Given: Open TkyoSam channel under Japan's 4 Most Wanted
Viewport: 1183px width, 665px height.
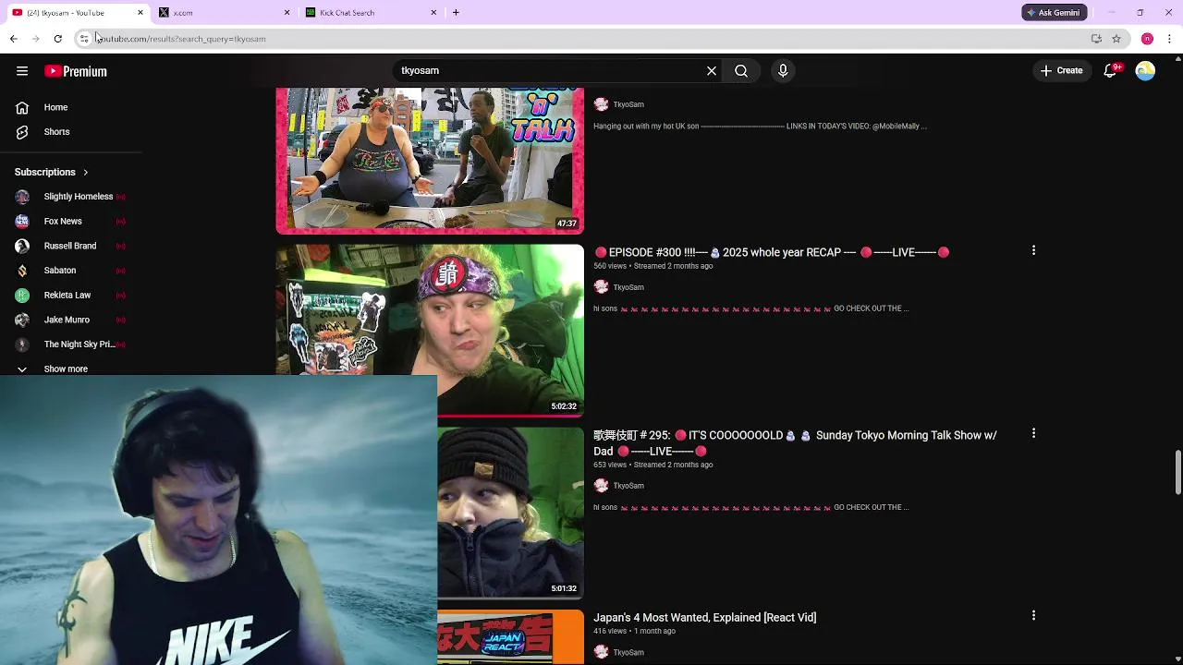Looking at the screenshot, I should [x=628, y=652].
